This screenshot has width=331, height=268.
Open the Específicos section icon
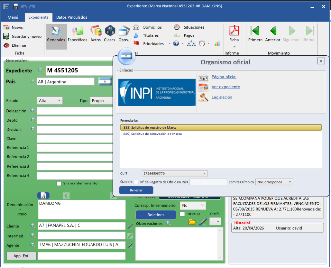77,32
